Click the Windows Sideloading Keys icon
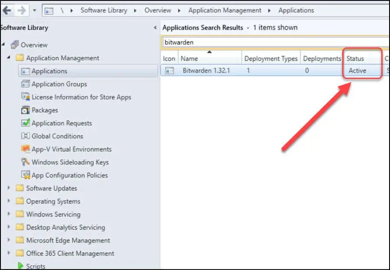The image size is (390, 270). pos(25,162)
